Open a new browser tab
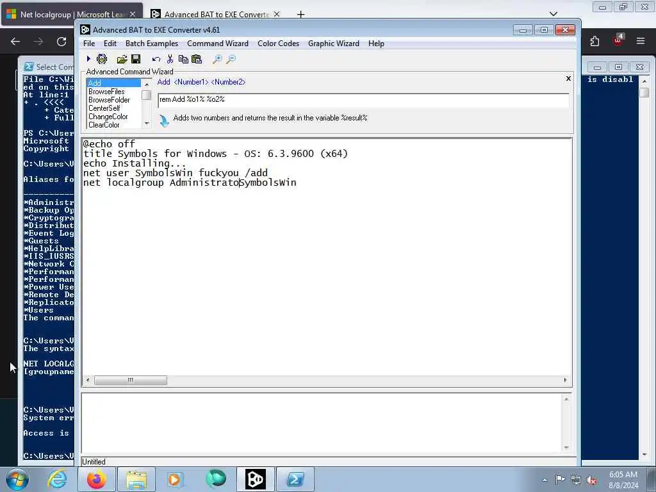Screen dimensions: 656x492 pos(300,15)
